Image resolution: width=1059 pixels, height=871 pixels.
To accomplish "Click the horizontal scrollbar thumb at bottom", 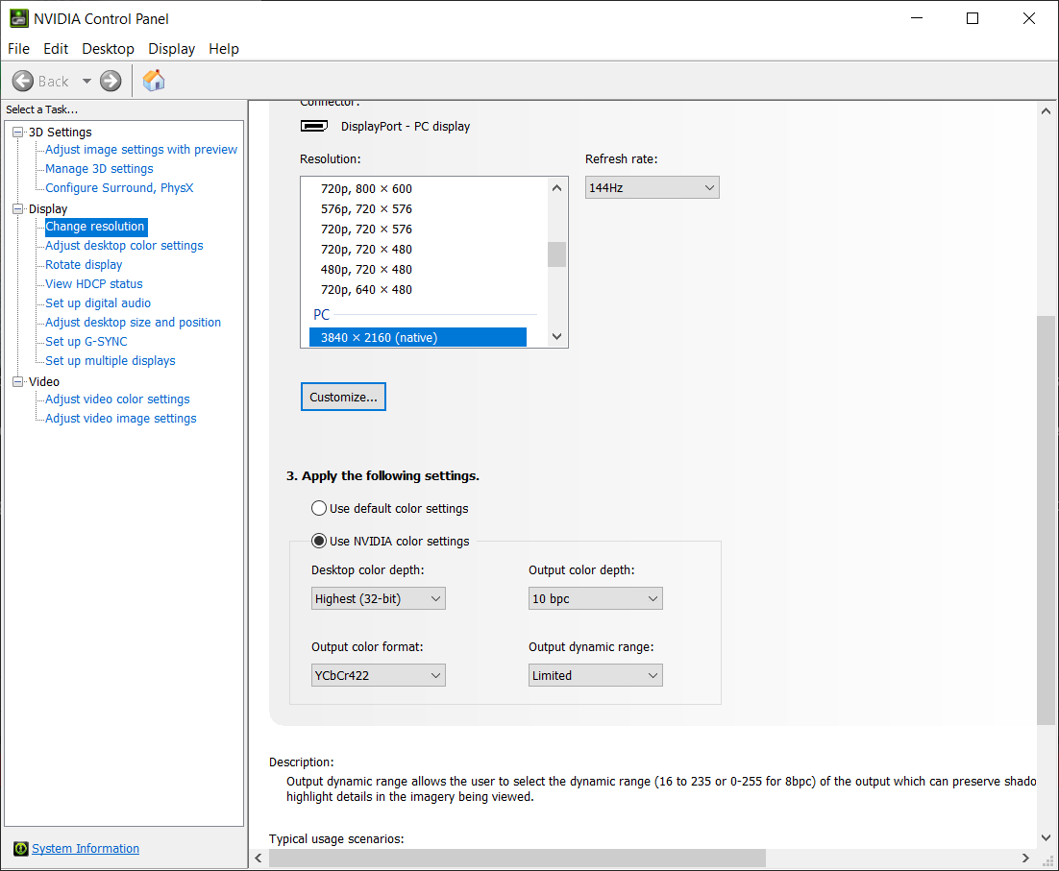I will coord(516,858).
